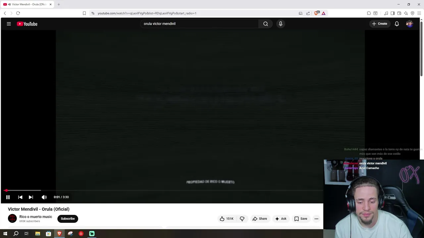Click the YouTube search magnifier button
The height and width of the screenshot is (238, 424).
(x=266, y=24)
